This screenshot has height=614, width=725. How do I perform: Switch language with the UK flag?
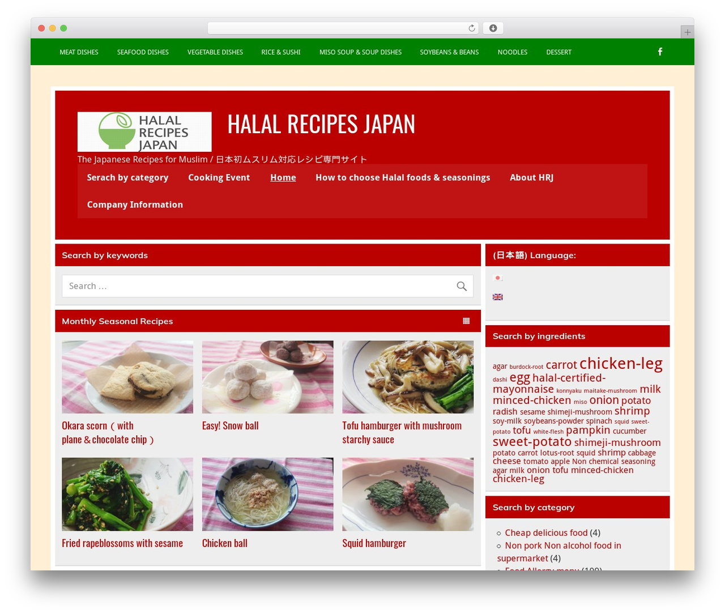[498, 297]
